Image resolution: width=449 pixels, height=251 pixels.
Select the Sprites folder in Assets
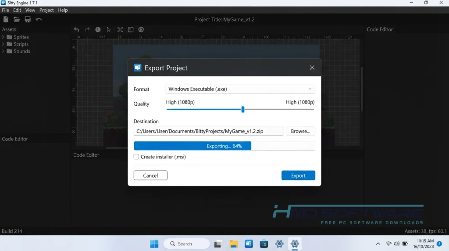click(x=18, y=37)
